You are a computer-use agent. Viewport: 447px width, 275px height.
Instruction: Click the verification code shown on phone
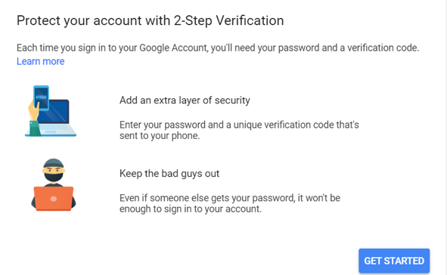click(x=41, y=97)
